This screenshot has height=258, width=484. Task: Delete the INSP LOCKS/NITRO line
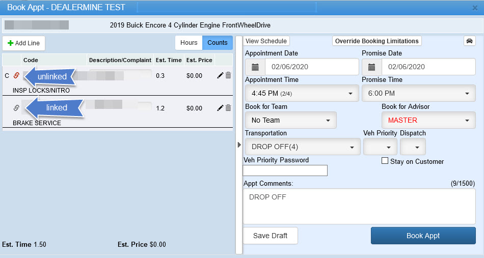point(228,75)
